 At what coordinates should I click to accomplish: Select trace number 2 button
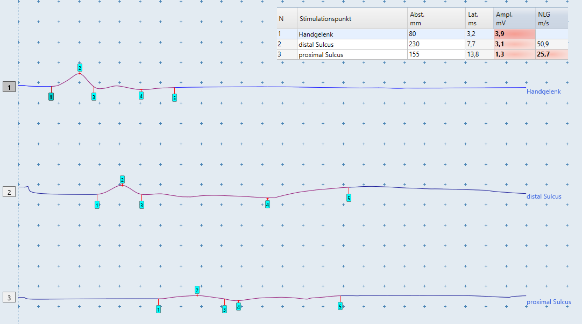9,192
